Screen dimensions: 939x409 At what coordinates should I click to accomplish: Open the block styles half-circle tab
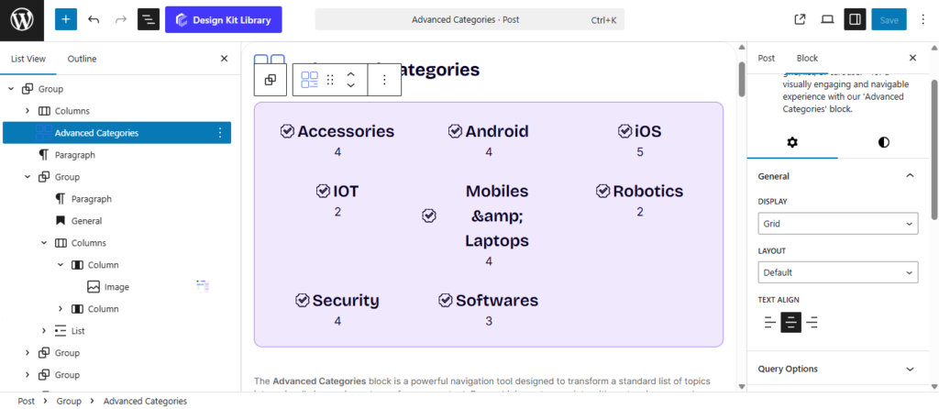point(883,142)
